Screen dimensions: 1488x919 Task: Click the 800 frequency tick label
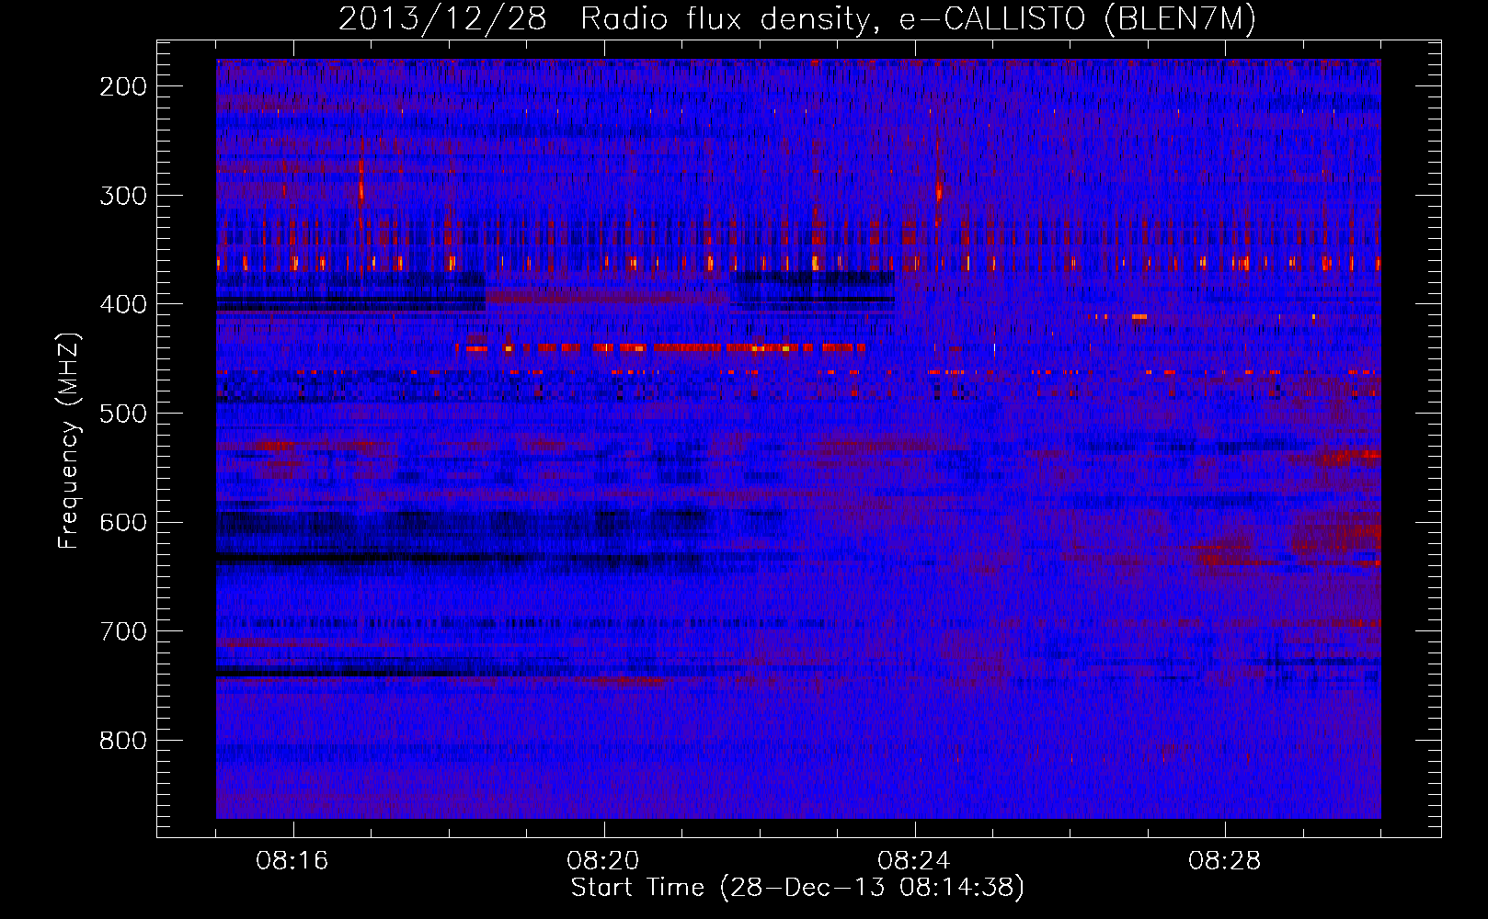pos(122,741)
